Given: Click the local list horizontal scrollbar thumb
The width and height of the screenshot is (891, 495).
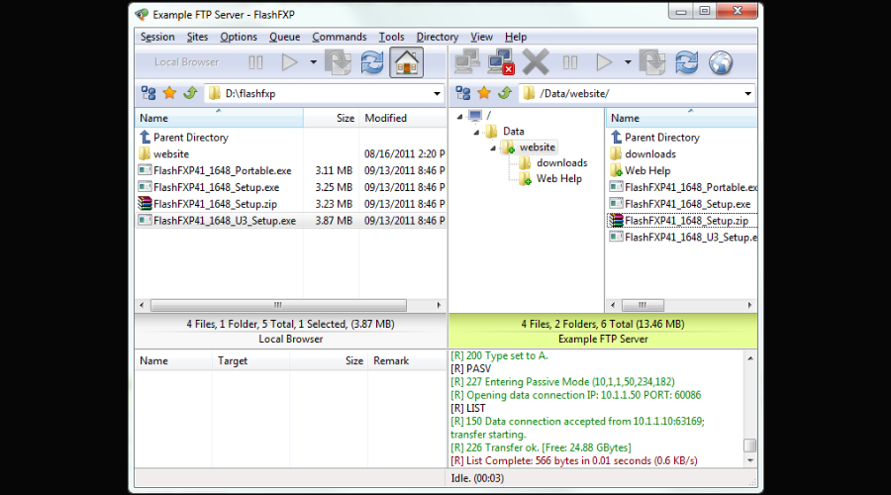Looking at the screenshot, I should point(278,305).
